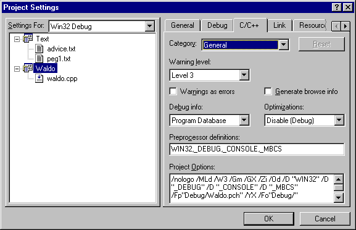The width and height of the screenshot is (356, 230).
Task: Switch to the General tab
Action: click(x=183, y=25)
